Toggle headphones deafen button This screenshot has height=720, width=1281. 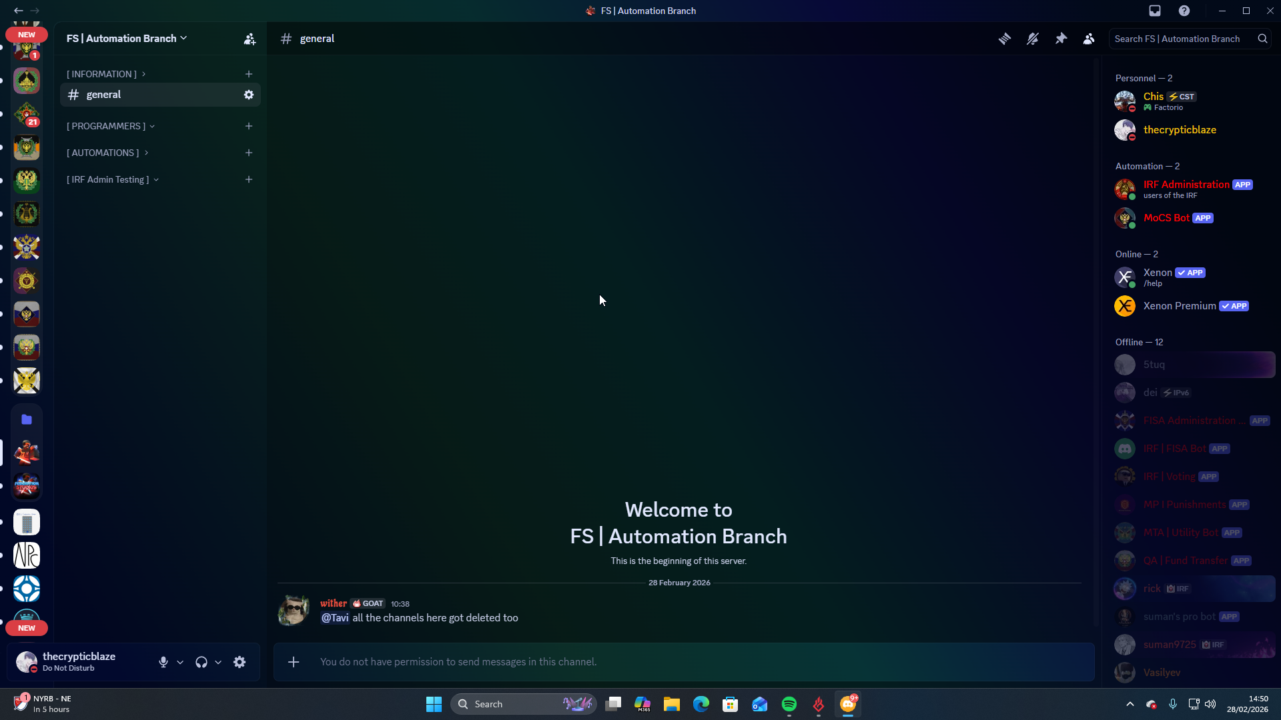201,662
